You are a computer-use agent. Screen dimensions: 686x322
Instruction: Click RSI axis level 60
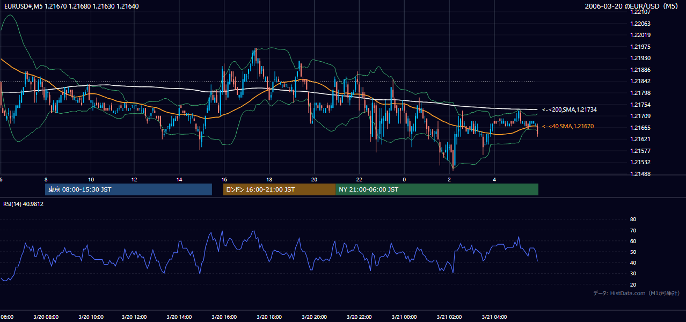[633, 241]
